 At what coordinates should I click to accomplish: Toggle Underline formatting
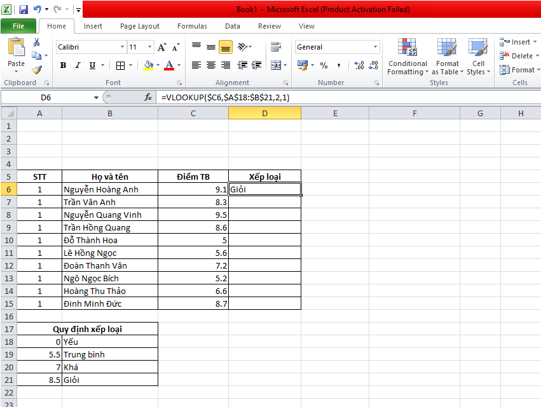click(92, 65)
